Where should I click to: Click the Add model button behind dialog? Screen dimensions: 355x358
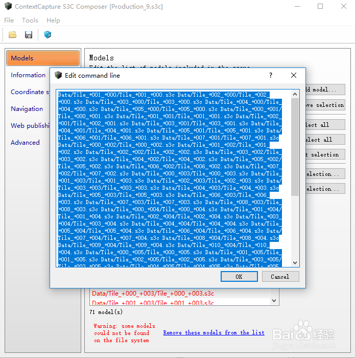coord(325,89)
